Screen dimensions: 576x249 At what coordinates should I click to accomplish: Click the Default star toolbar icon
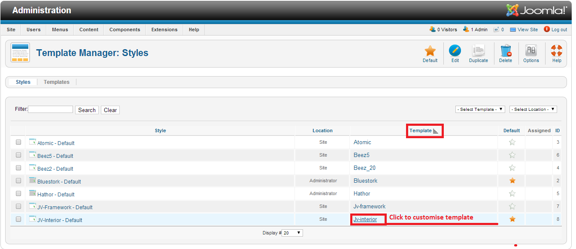tap(430, 51)
